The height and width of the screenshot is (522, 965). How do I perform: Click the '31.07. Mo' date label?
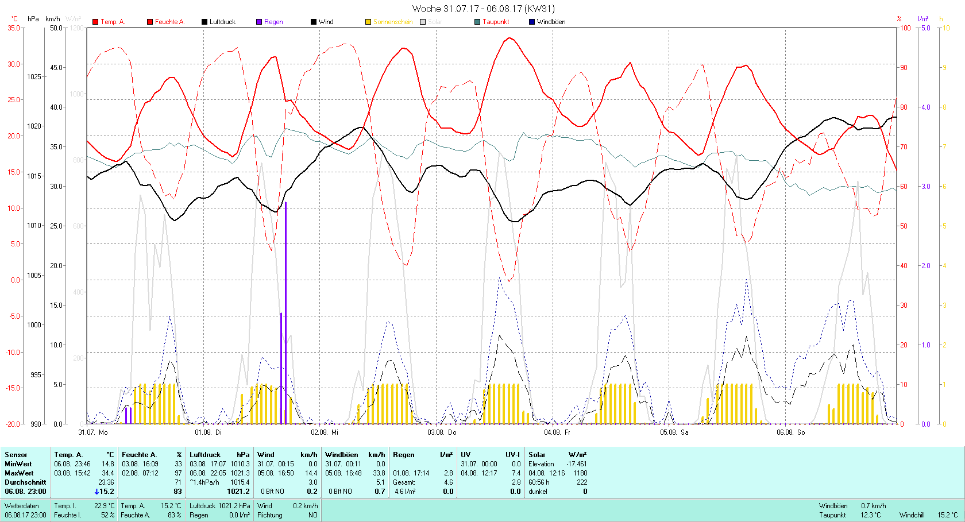click(93, 432)
